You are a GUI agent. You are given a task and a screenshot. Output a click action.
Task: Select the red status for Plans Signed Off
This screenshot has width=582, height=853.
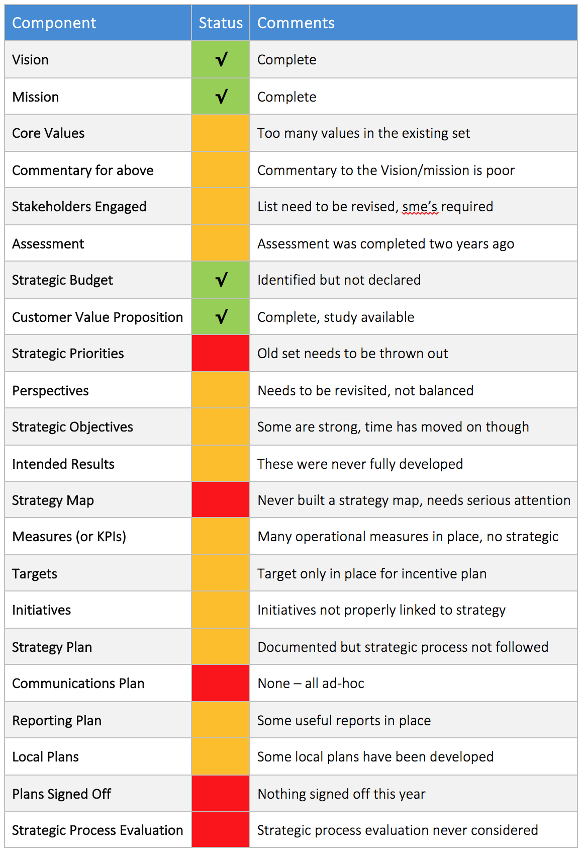tap(221, 794)
